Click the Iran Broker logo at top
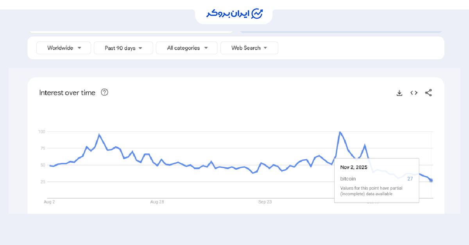 (x=233, y=12)
